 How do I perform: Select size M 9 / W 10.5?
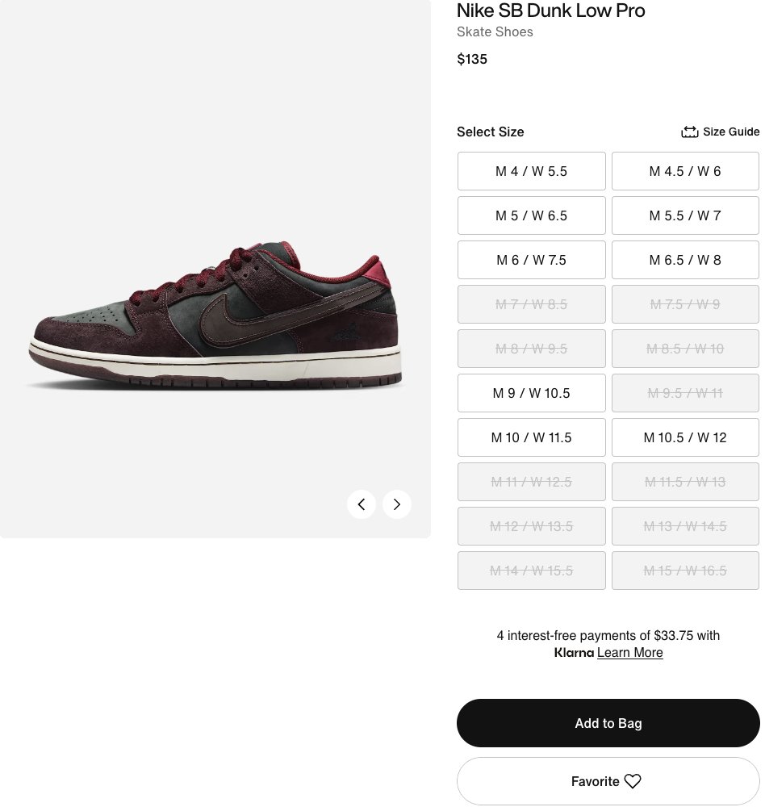[531, 393]
